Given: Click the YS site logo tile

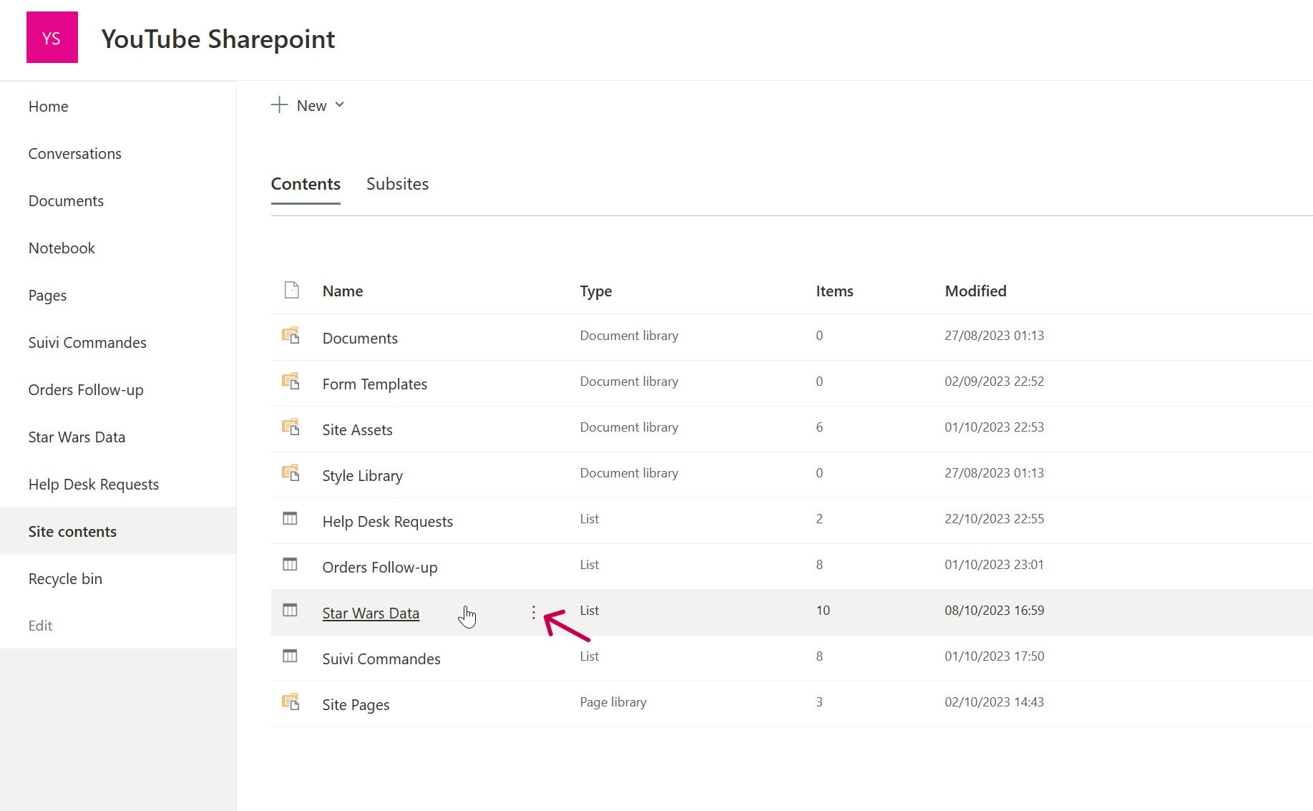Looking at the screenshot, I should [x=52, y=37].
